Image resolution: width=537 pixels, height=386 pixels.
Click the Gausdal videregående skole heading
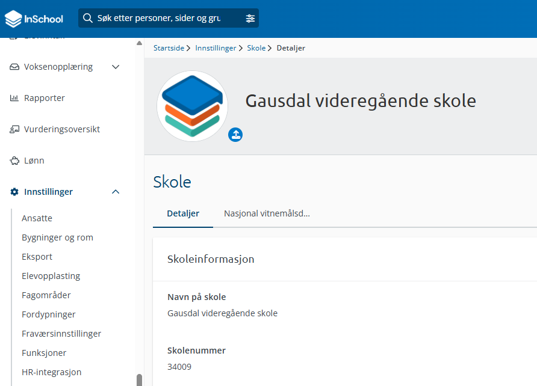click(361, 101)
